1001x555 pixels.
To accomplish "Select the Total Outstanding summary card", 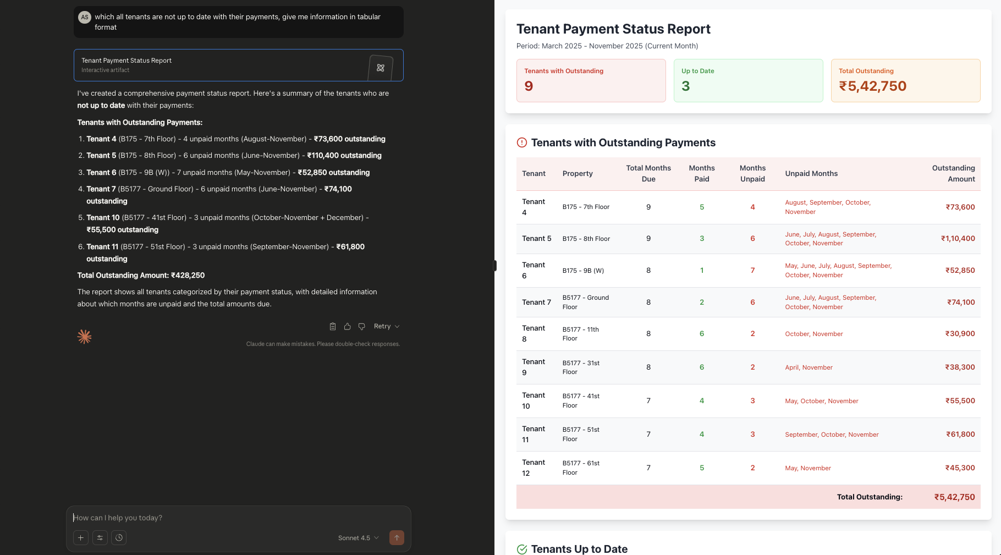I will [x=905, y=80].
